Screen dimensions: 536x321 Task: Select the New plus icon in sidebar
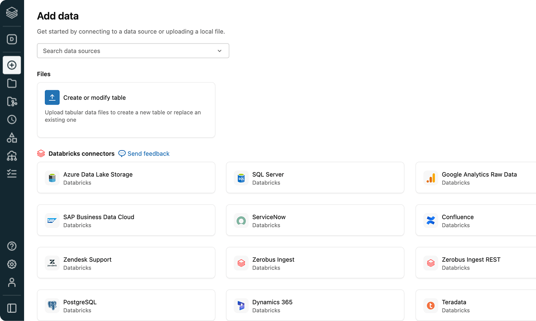click(12, 65)
